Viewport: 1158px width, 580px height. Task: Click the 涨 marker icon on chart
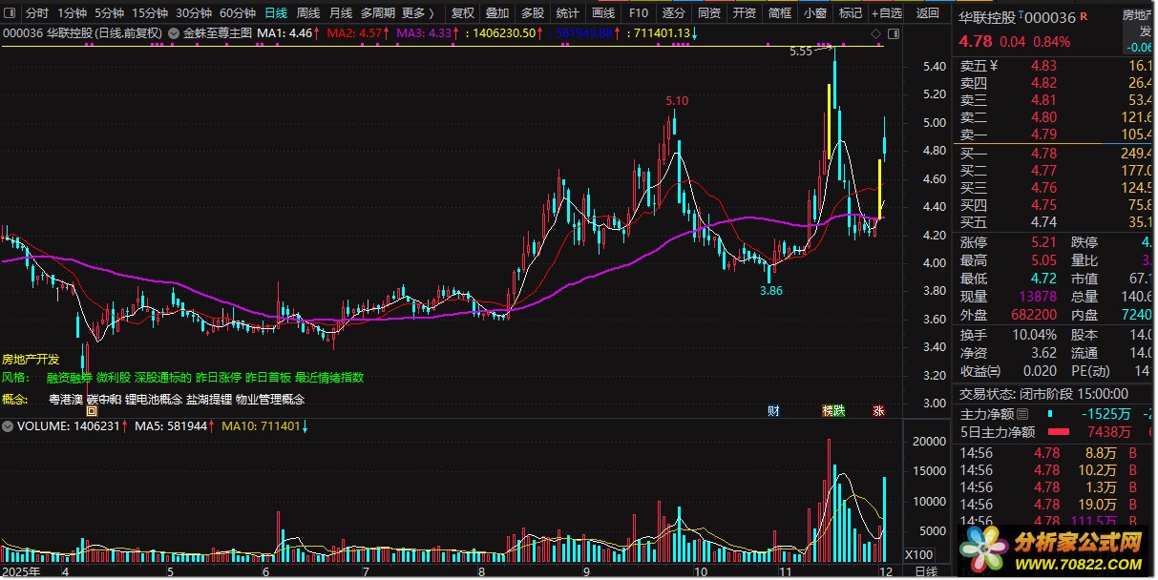coord(877,411)
